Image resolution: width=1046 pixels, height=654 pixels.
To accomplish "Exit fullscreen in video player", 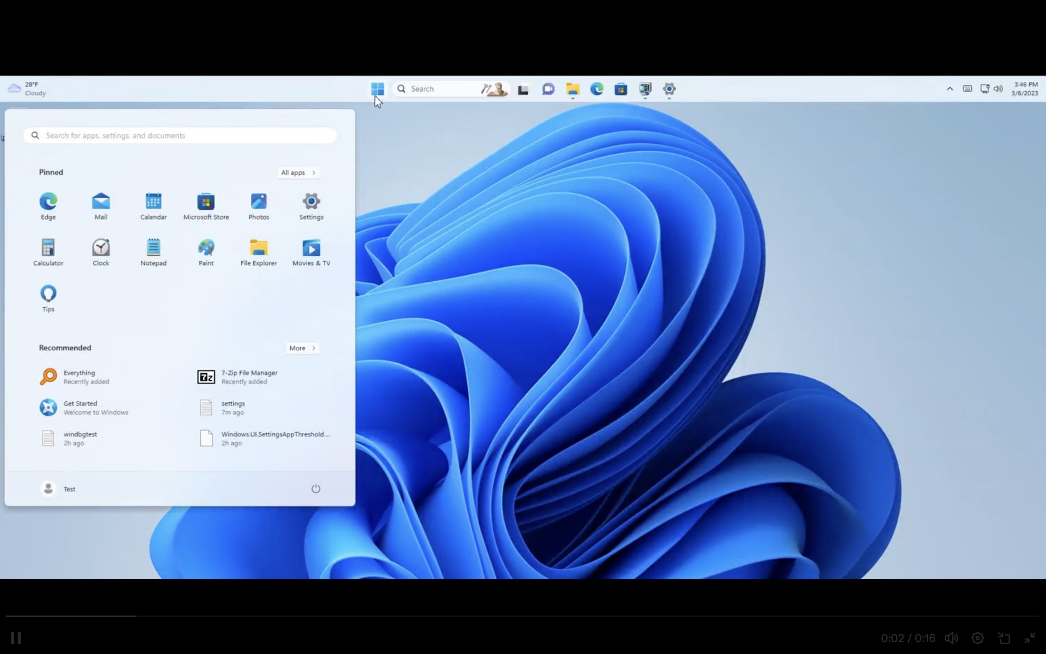I will pos(1030,638).
